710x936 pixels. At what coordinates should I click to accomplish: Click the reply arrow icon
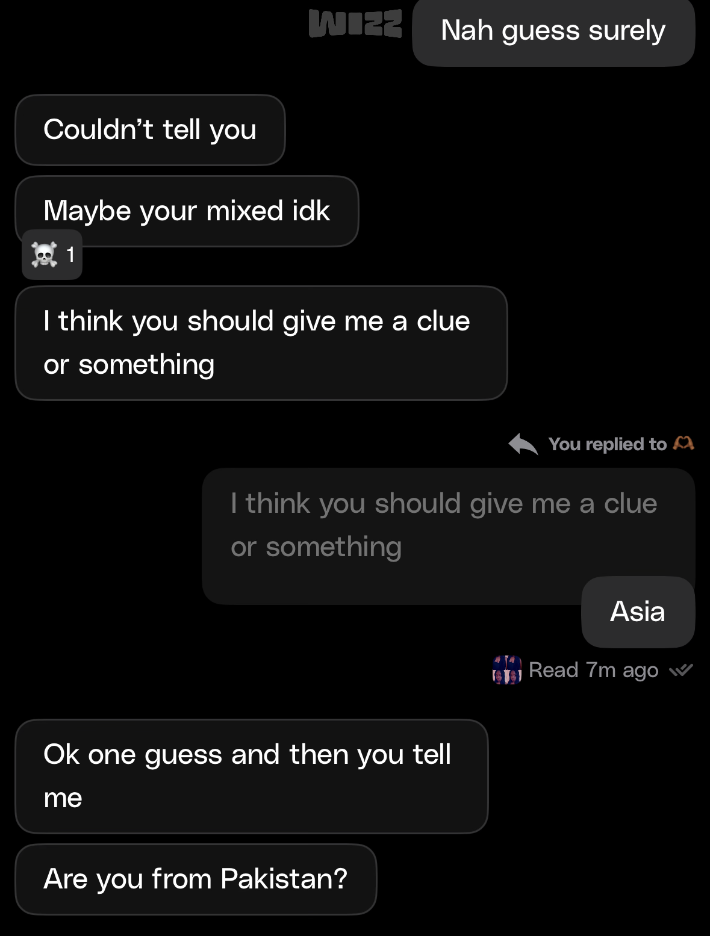click(523, 444)
